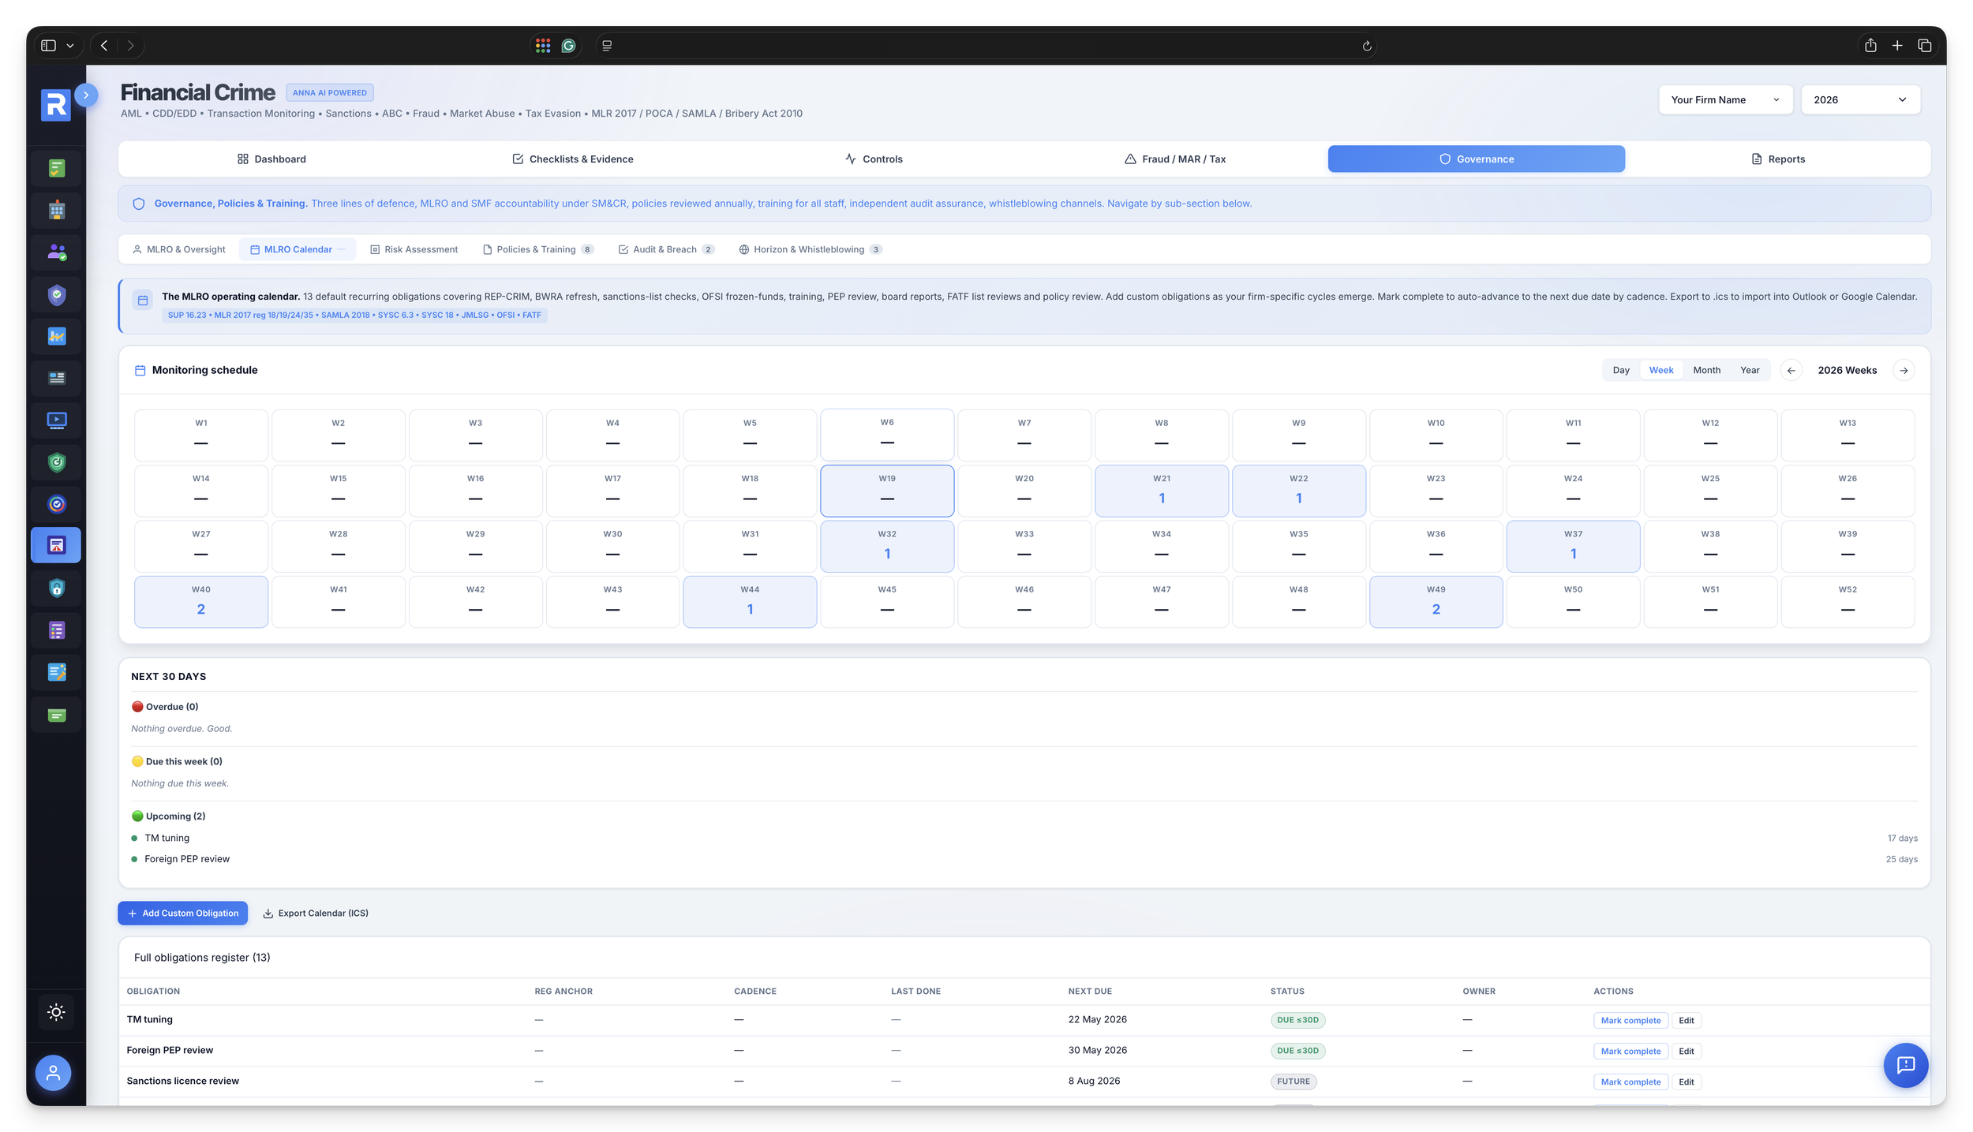Screen dimensions: 1973x1132
Task: Open a new browser tab with plus icon
Action: (1896, 46)
